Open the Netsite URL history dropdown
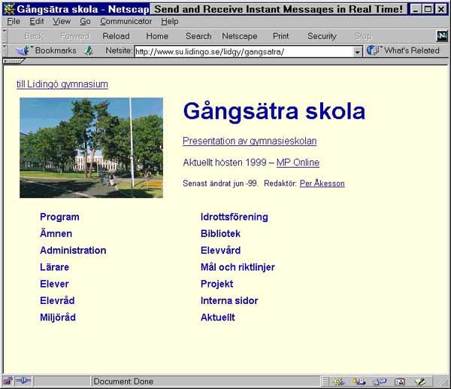451x389 pixels. [357, 52]
